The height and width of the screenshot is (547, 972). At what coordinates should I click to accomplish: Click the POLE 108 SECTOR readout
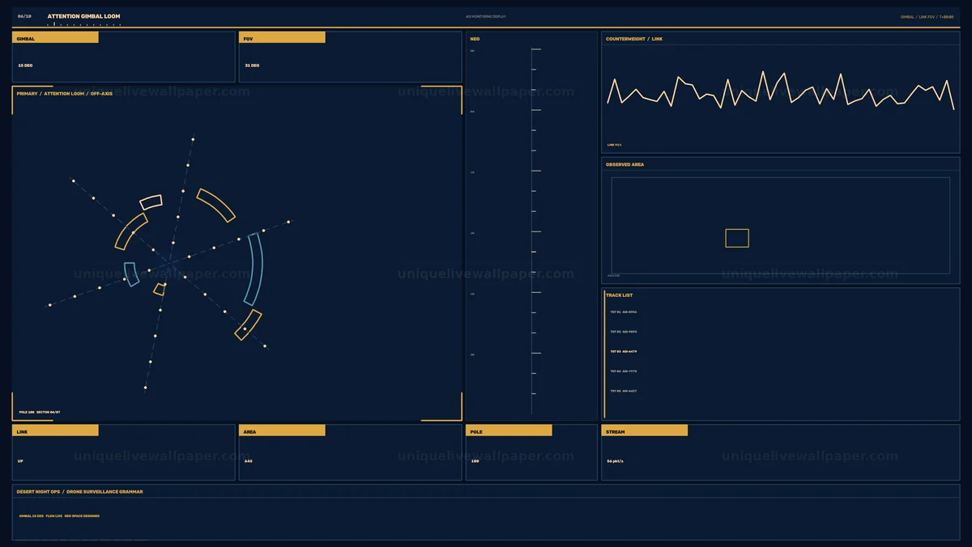(x=40, y=412)
